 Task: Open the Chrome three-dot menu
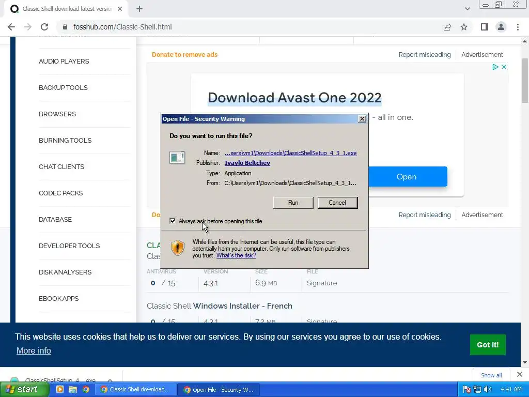tap(518, 27)
